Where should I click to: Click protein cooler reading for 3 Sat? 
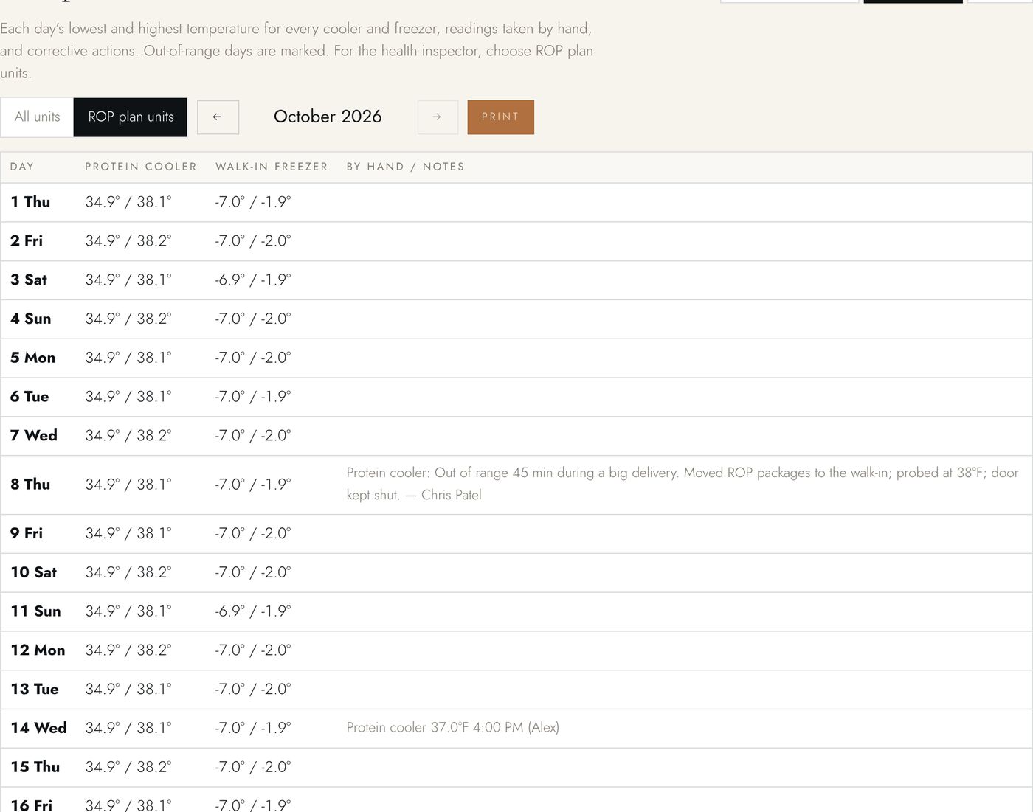(x=128, y=280)
